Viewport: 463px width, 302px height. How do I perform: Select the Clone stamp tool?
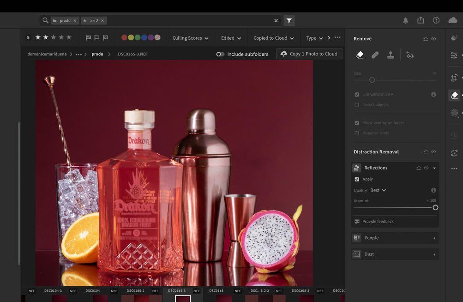pos(391,55)
